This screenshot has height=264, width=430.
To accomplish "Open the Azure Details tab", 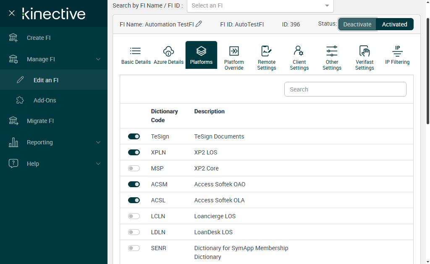I will coord(168,55).
